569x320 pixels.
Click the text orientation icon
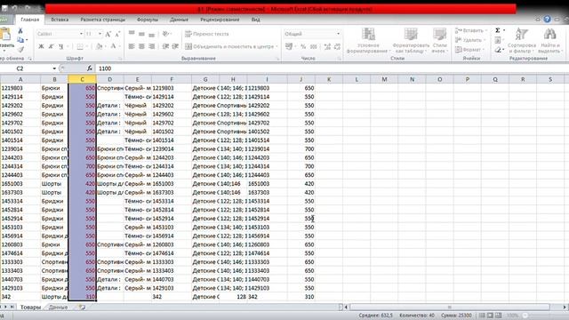tap(166, 34)
